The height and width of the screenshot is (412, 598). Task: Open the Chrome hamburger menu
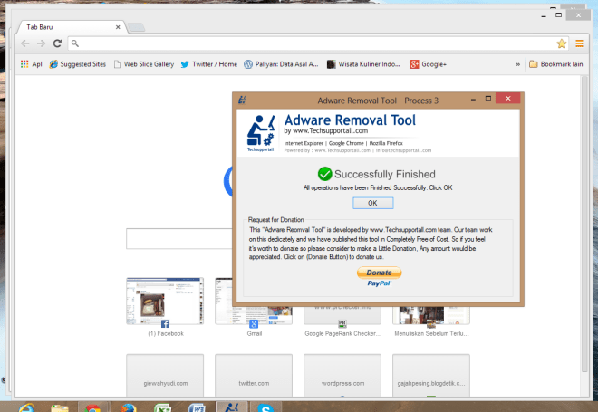579,43
